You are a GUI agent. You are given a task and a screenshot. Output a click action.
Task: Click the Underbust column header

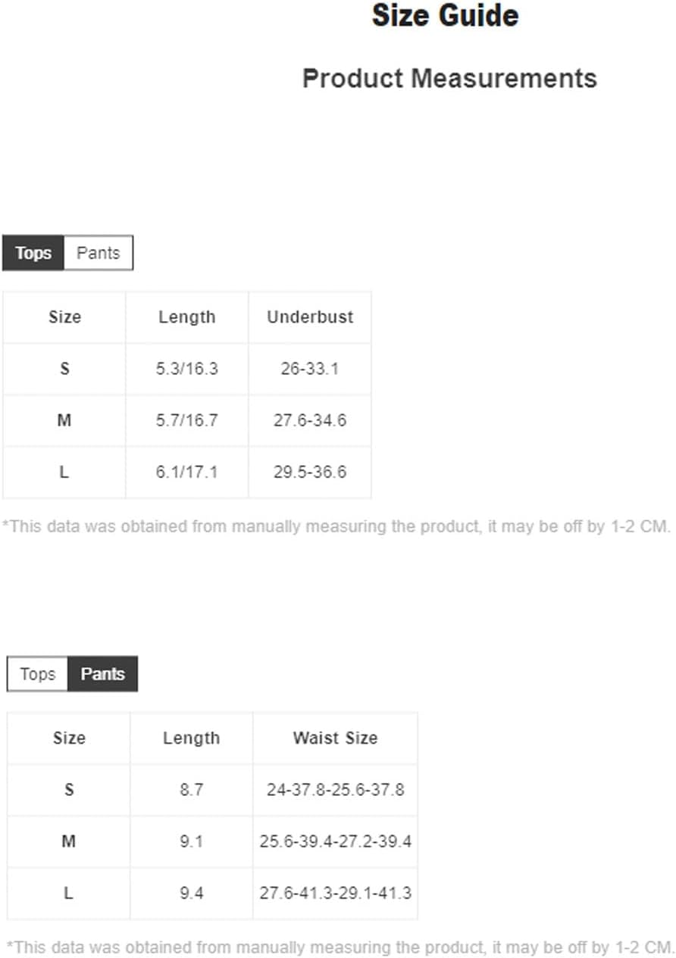(310, 317)
